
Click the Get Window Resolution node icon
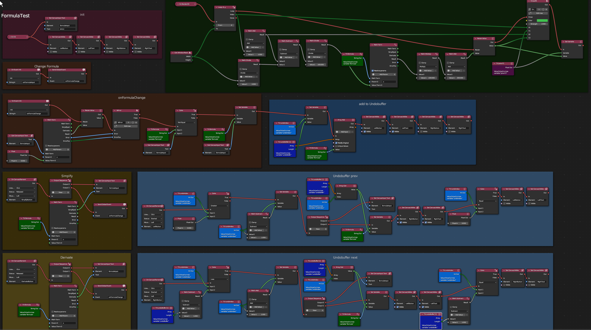pos(190,53)
